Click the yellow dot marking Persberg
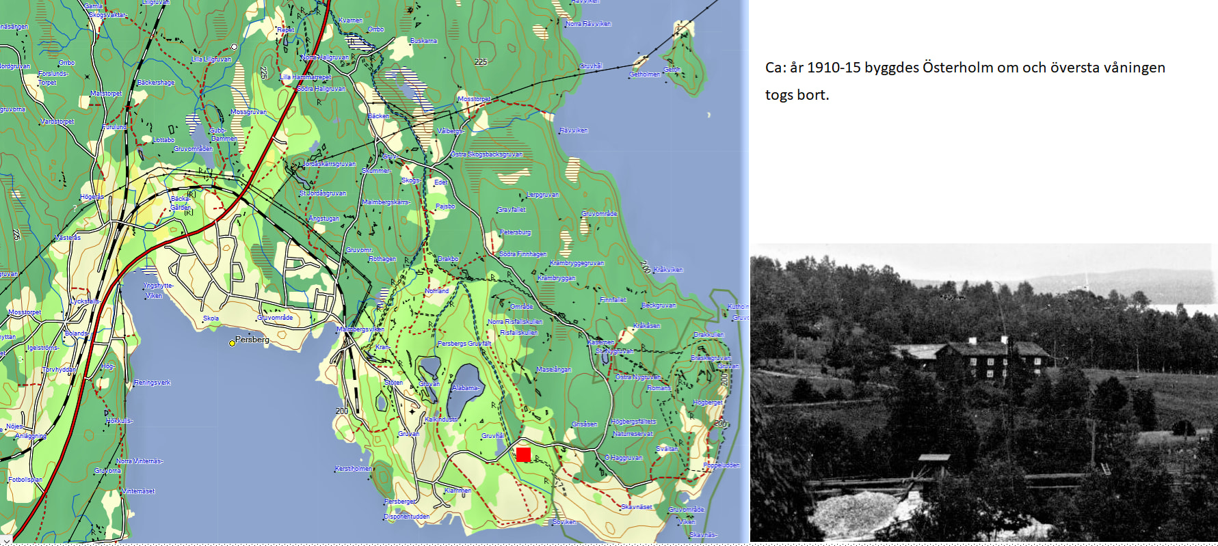 point(232,343)
